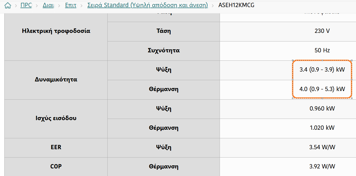Select the 230 V value cell
Viewport: 356px width, 176px height.
322,31
